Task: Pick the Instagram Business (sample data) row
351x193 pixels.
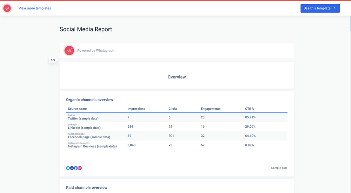Action: pyautogui.click(x=92, y=146)
